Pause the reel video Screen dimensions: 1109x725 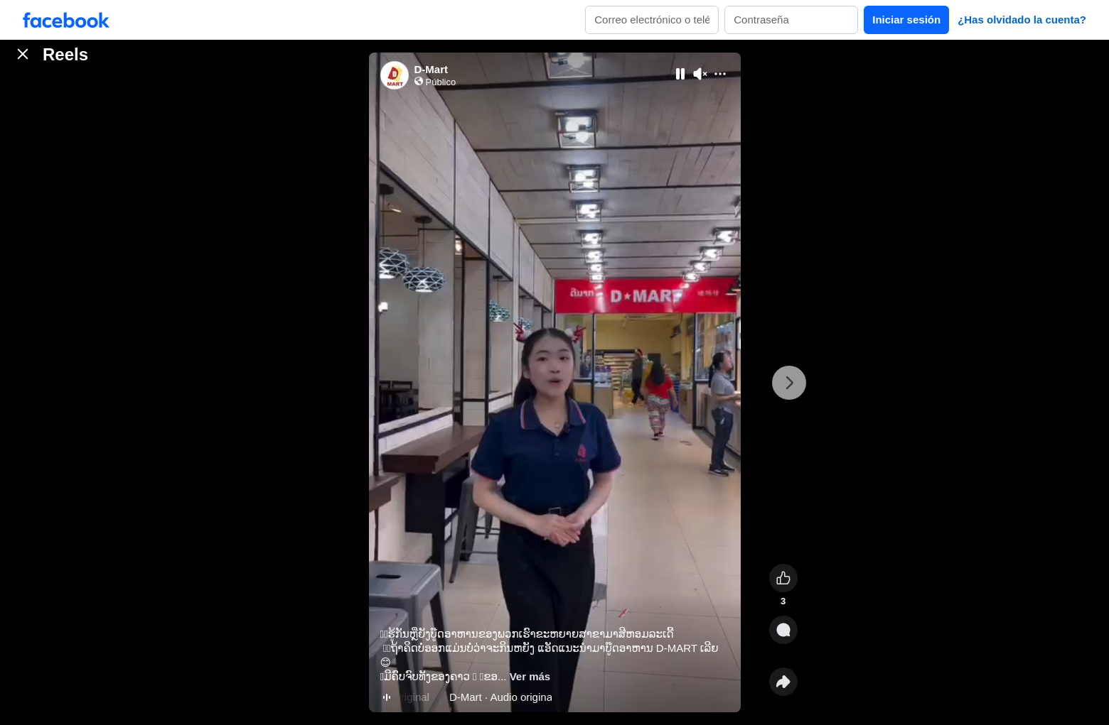coord(680,74)
